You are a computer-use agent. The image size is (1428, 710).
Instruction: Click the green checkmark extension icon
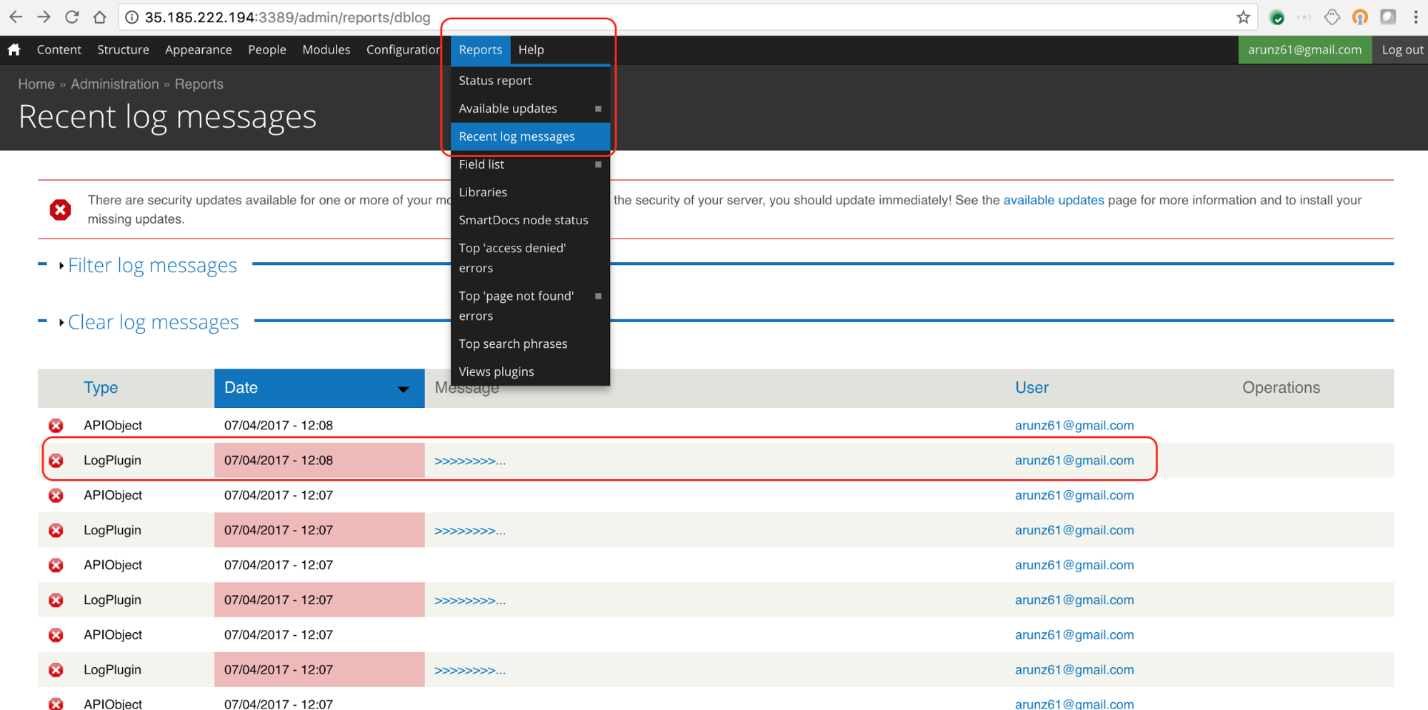coord(1277,18)
